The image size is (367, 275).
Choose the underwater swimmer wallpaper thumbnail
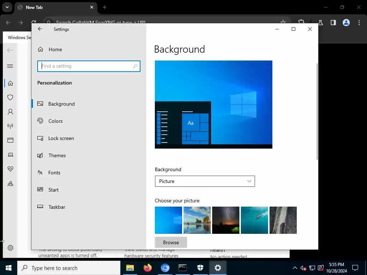click(254, 220)
